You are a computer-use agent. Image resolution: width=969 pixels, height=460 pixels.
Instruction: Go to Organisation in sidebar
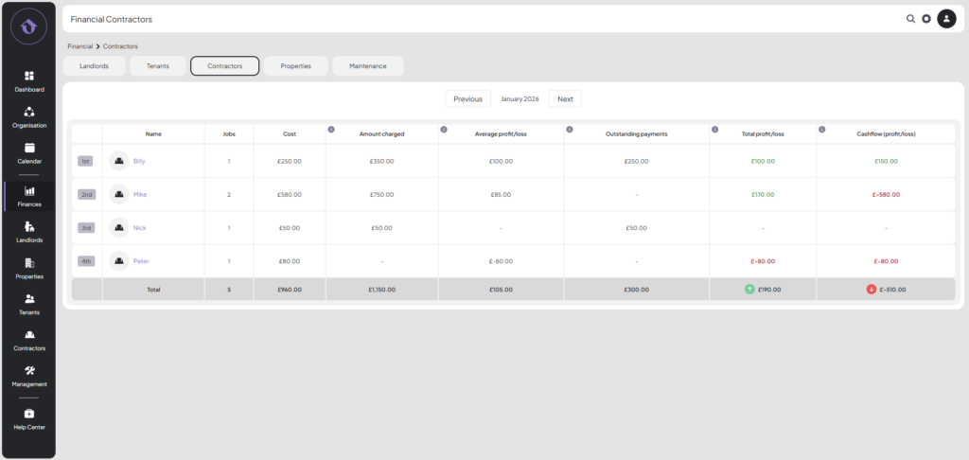(28, 113)
